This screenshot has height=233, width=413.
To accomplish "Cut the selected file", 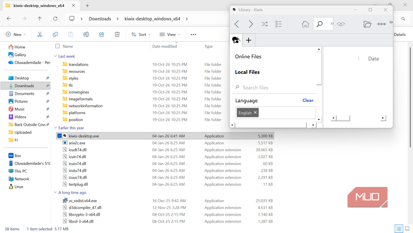I will coord(40,34).
